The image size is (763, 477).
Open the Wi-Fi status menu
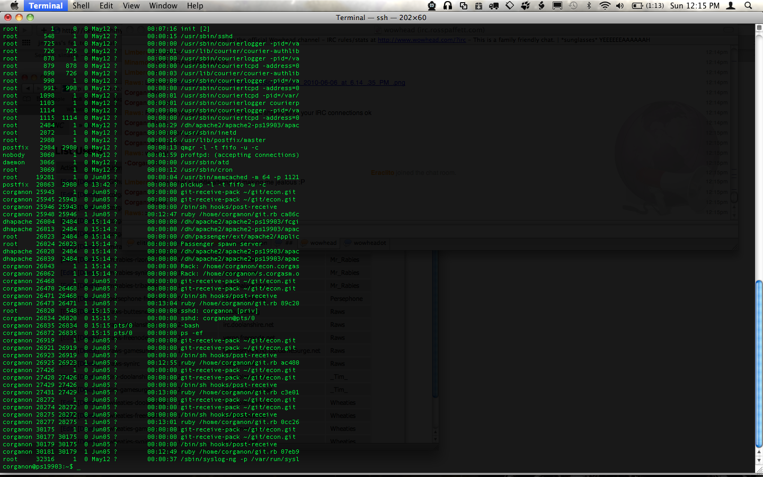(605, 6)
